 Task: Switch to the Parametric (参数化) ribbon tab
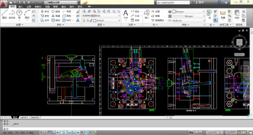tap(38, 7)
